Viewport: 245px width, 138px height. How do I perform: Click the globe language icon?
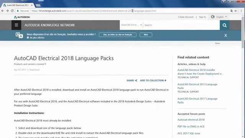tap(213, 17)
